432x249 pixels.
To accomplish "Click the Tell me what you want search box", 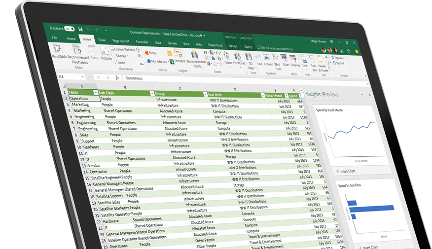I will 276,48.
